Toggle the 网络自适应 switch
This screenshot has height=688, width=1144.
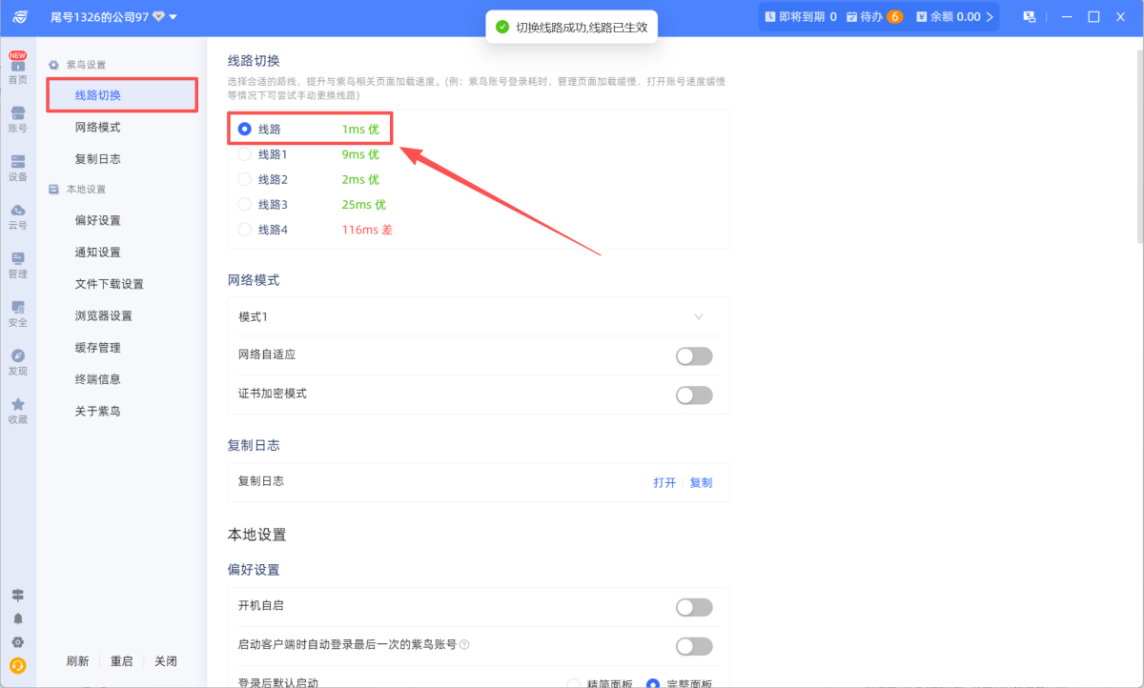click(694, 355)
